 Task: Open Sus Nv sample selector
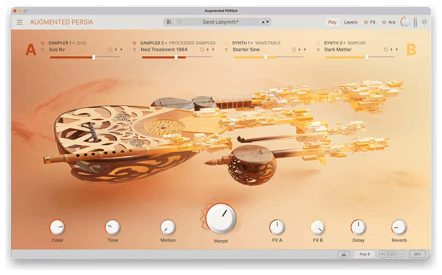pos(57,49)
